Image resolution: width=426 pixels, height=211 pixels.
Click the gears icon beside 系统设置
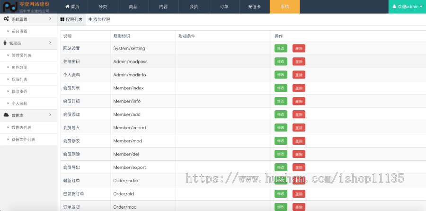6,19
